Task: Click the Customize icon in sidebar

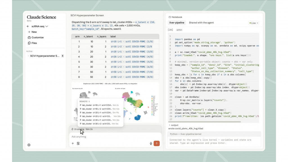Action: click(x=29, y=37)
